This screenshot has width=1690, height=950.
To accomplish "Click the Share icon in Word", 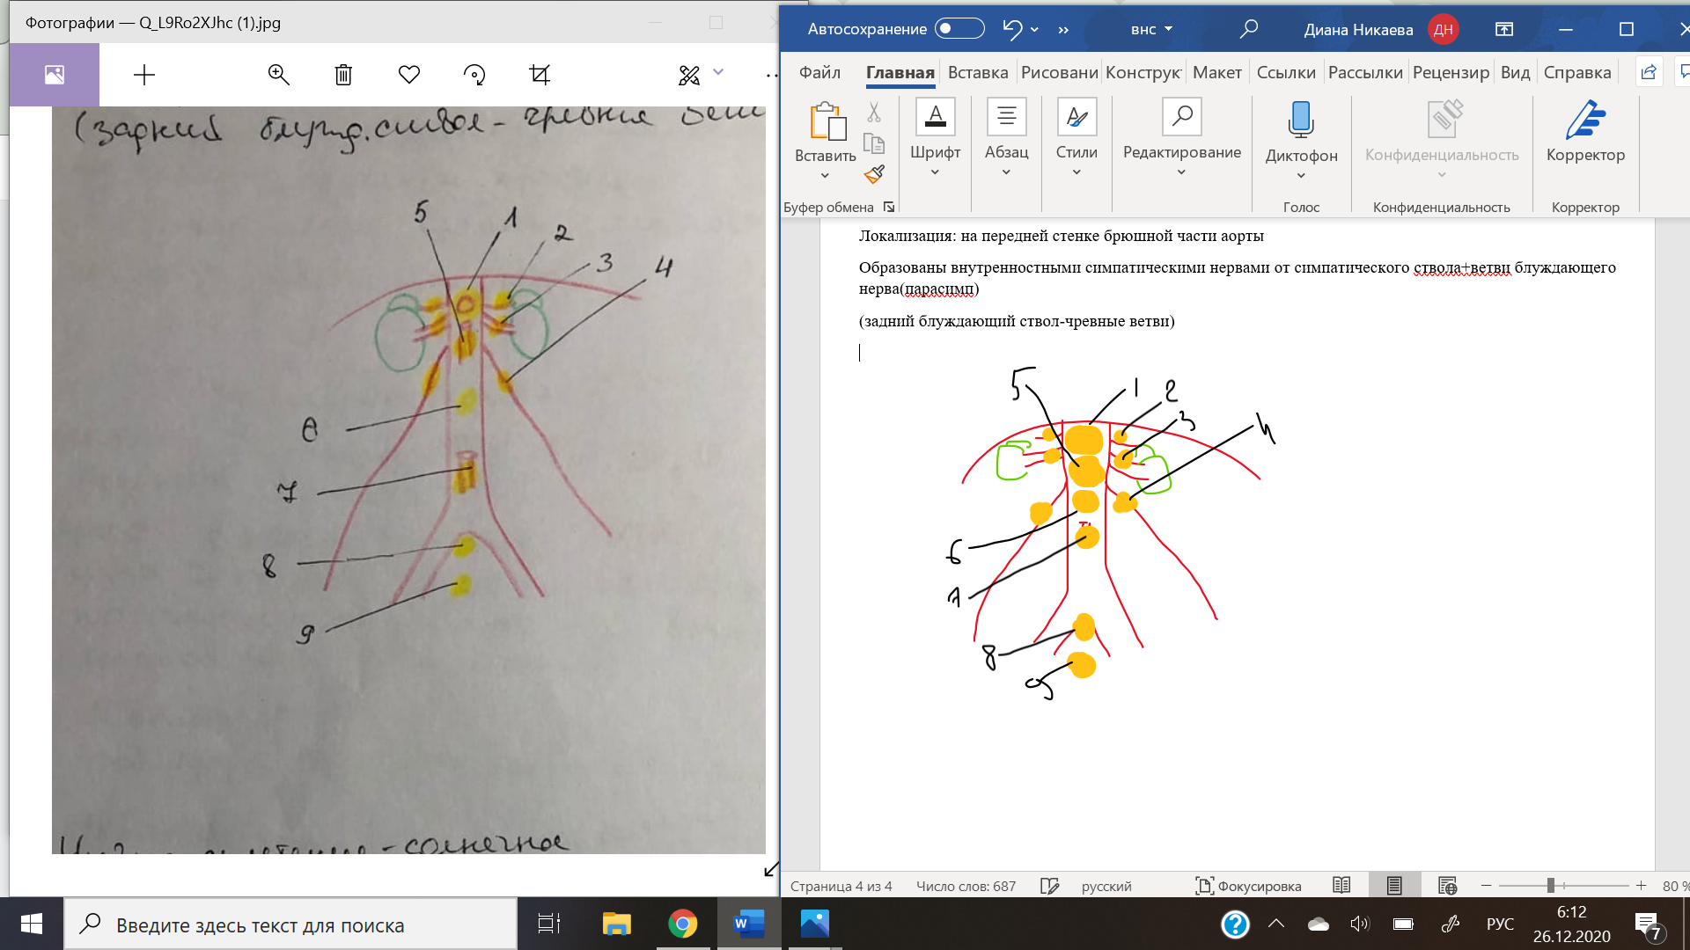I will (1649, 72).
